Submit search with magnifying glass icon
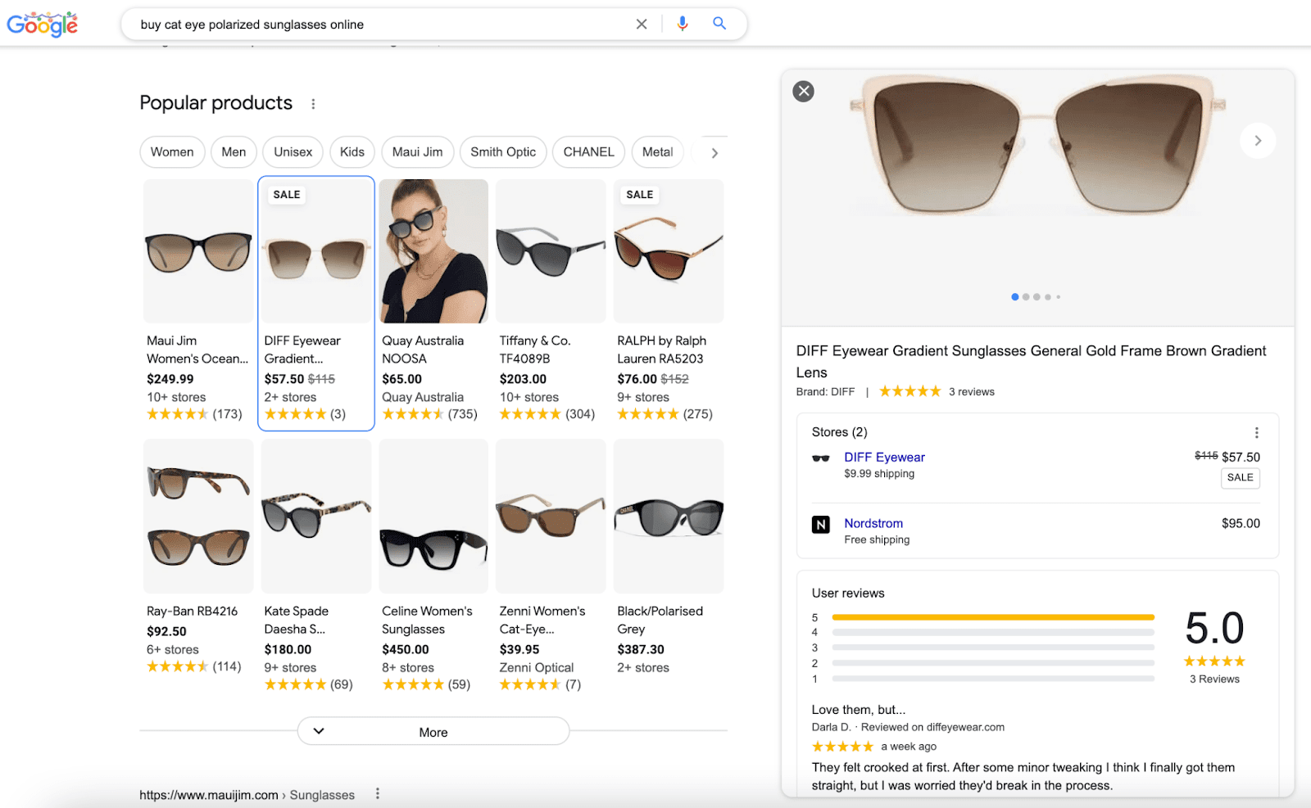Image resolution: width=1311 pixels, height=808 pixels. pyautogui.click(x=719, y=24)
